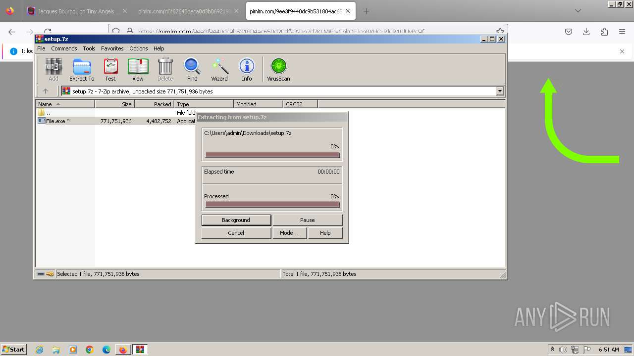Image resolution: width=634 pixels, height=356 pixels.
Task: Start VirusScan on the archive
Action: [278, 69]
